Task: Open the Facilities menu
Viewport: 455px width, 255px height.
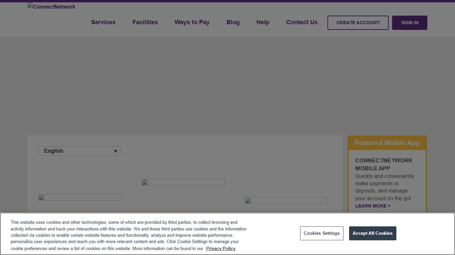Action: (145, 22)
